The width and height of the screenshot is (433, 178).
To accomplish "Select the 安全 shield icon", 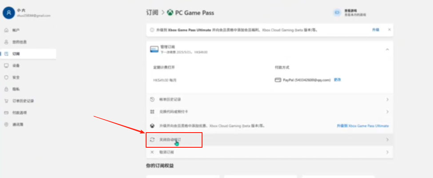I will pos(6,77).
